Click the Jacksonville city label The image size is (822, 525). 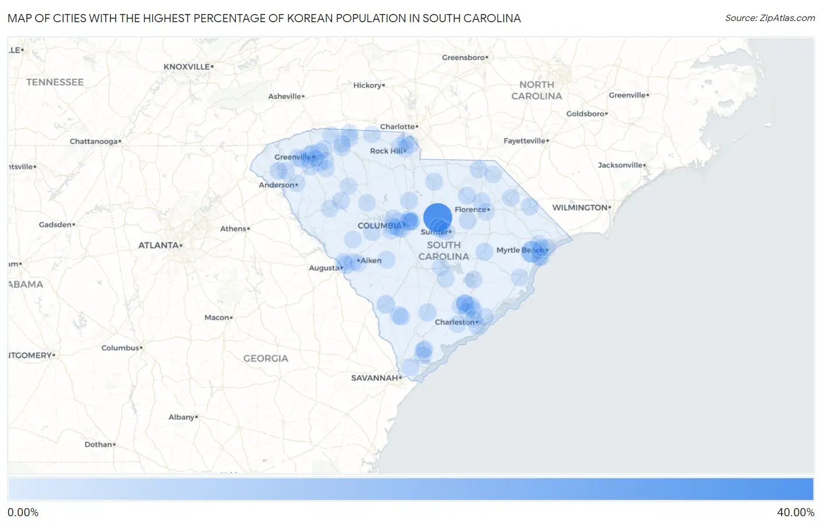[x=620, y=165]
